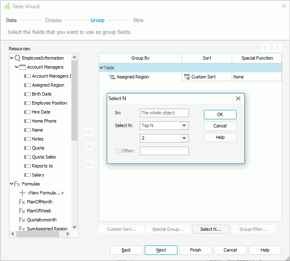The image size is (290, 261).
Task: Click the move-down arrow icon
Action: click(278, 48)
